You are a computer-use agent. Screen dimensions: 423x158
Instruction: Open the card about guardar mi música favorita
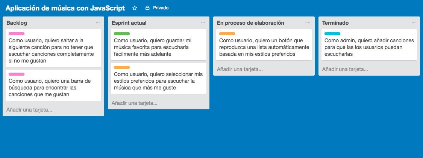click(x=159, y=45)
